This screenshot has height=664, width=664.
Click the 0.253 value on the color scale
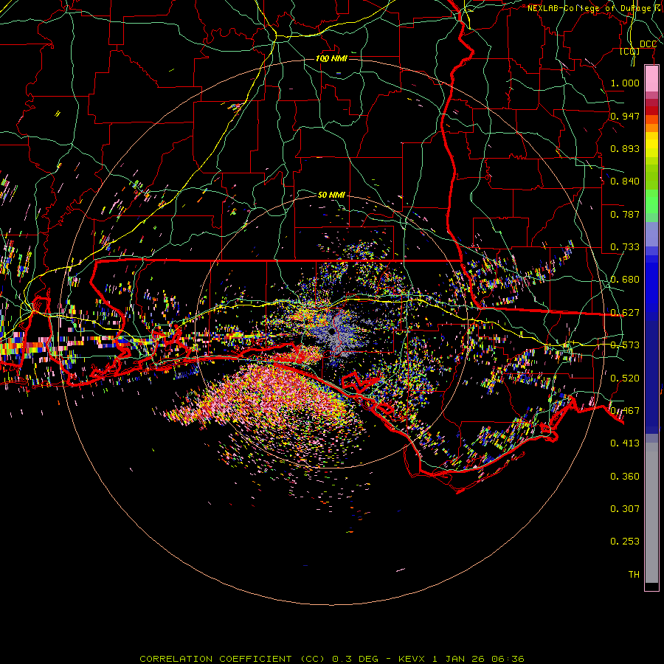coord(625,542)
